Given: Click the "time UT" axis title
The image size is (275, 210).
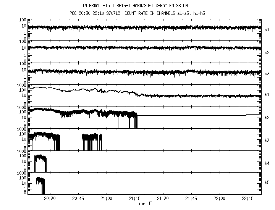Looking at the screenshot, I should click(144, 204).
